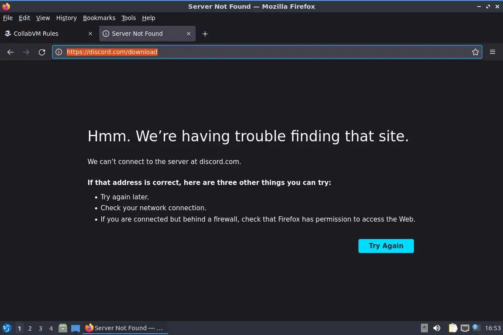The width and height of the screenshot is (503, 335).
Task: Open the Firefox hamburger application menu
Action: 493,52
